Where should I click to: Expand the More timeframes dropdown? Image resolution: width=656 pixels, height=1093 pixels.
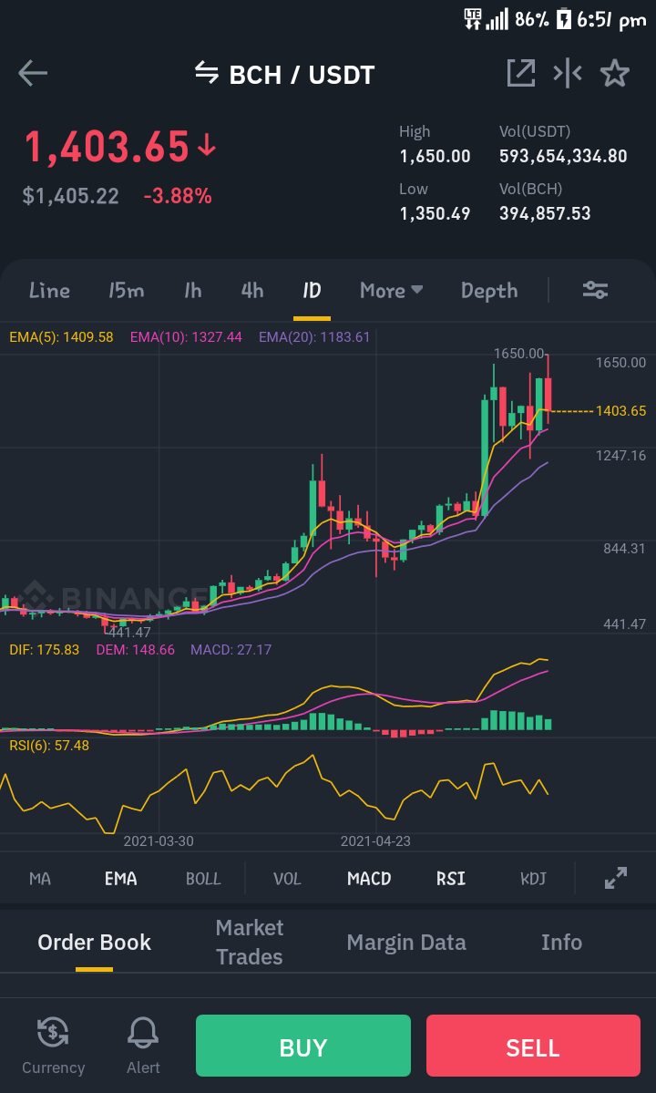(x=392, y=290)
